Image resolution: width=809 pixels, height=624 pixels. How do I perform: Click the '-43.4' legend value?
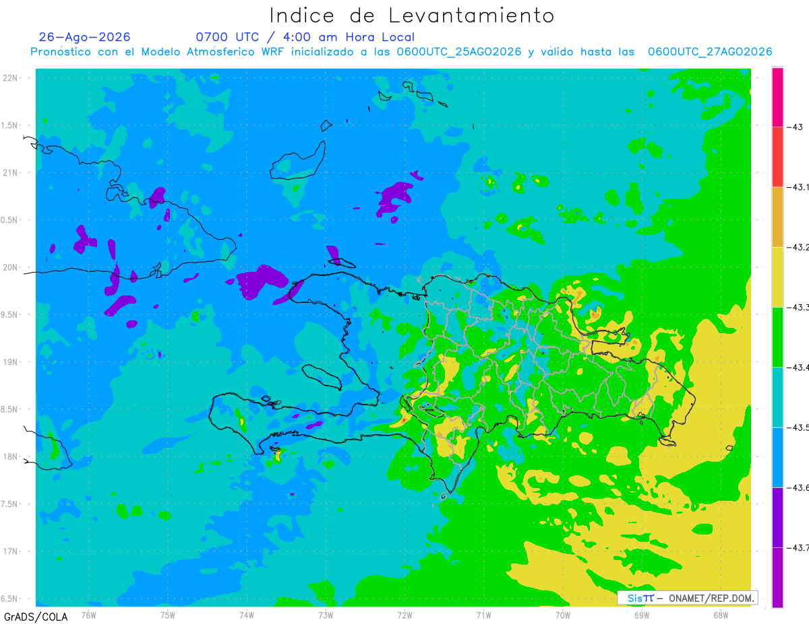[797, 367]
